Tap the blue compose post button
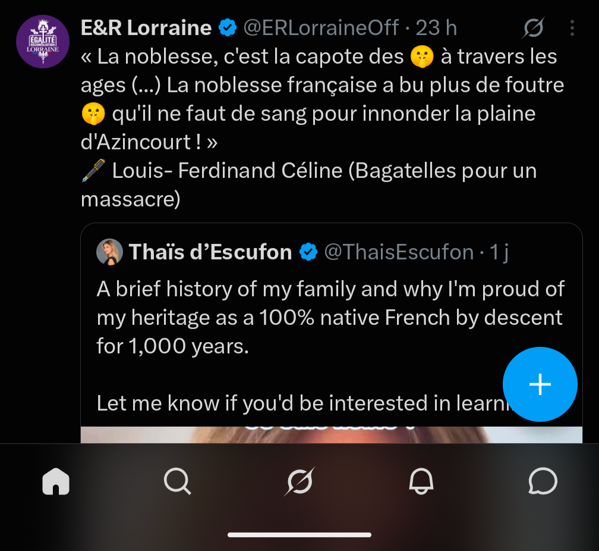The height and width of the screenshot is (551, 599). tap(540, 384)
